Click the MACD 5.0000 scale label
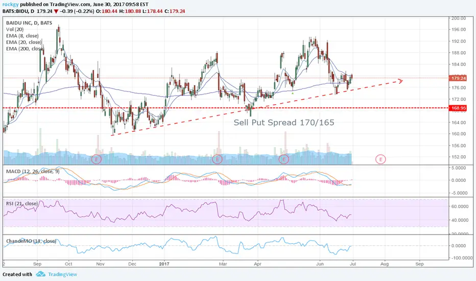The width and height of the screenshot is (476, 281). (x=459, y=168)
